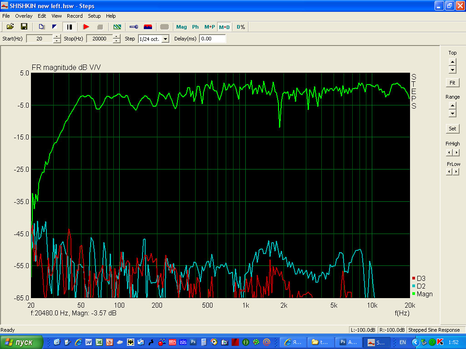Show distortion percent with D% button

241,27
